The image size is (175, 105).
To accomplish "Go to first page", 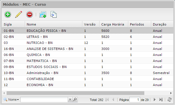I will (107, 100).
